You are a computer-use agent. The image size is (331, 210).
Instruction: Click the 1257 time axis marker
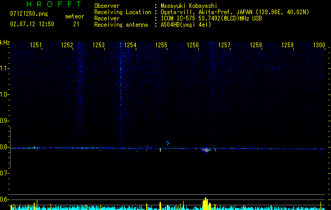coord(224,45)
